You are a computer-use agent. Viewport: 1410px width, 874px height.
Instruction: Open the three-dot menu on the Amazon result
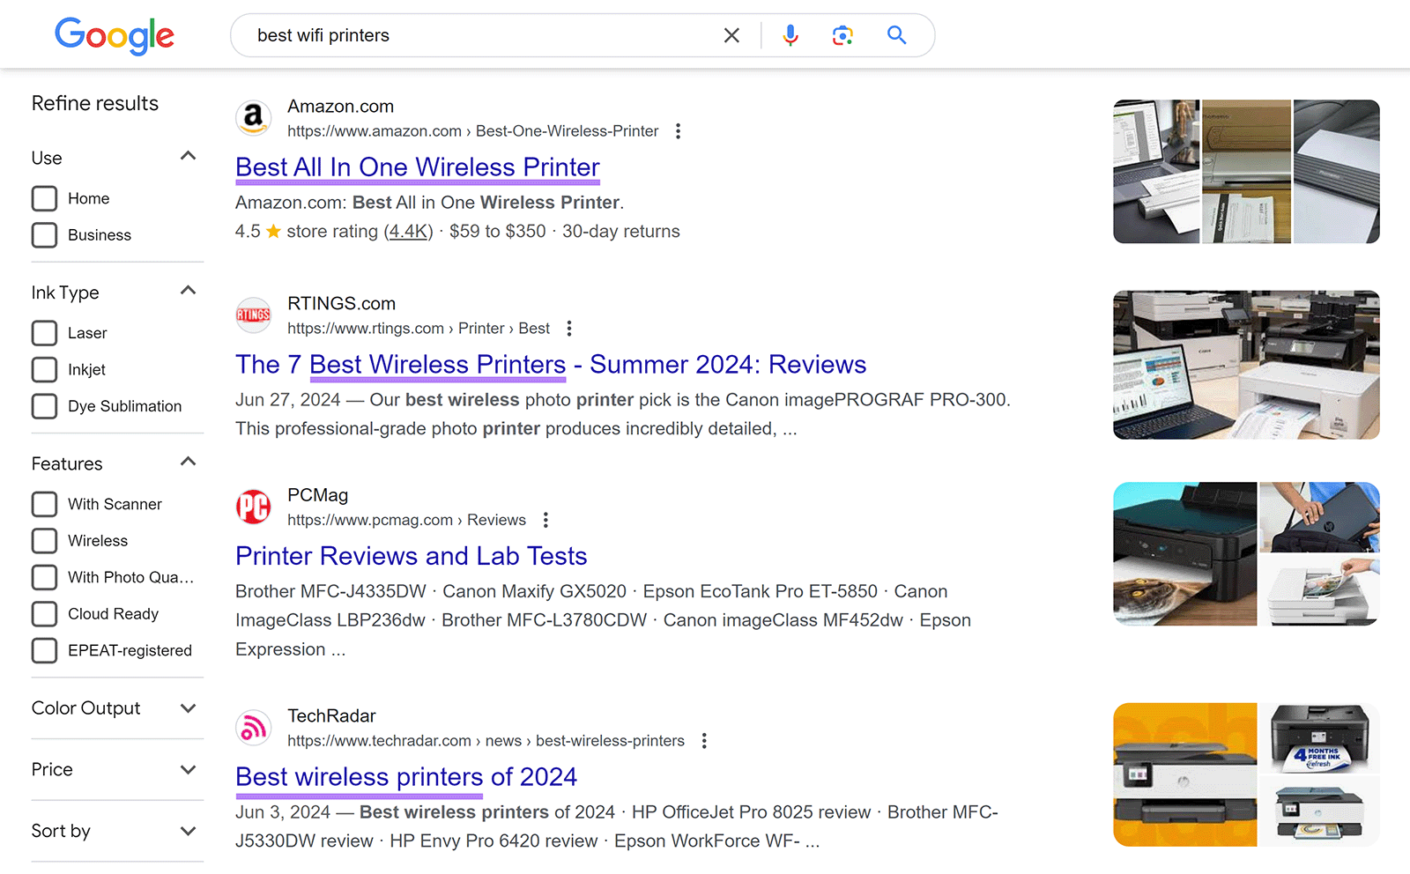click(x=678, y=130)
